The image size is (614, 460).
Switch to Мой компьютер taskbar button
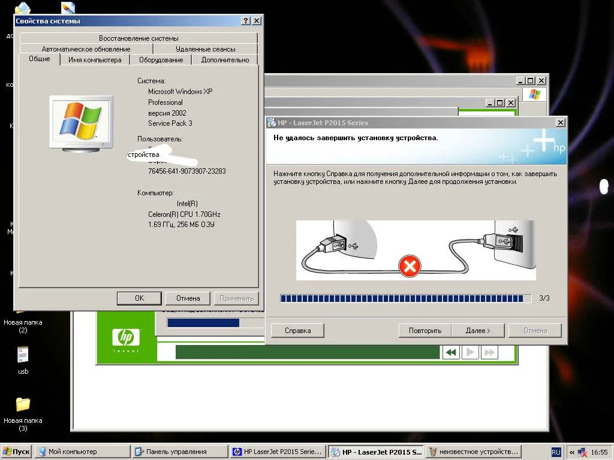point(82,452)
